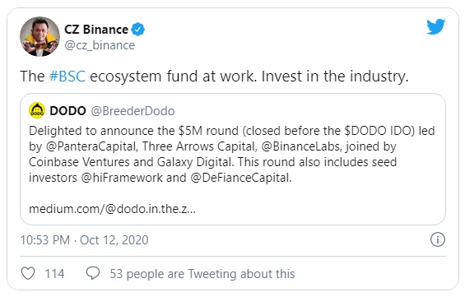The width and height of the screenshot is (465, 297).
Task: Open the tweet info circle icon
Action: click(438, 239)
